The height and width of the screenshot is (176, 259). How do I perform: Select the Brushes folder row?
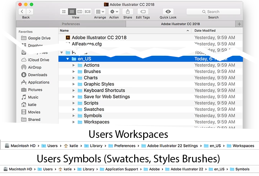(x=150, y=71)
